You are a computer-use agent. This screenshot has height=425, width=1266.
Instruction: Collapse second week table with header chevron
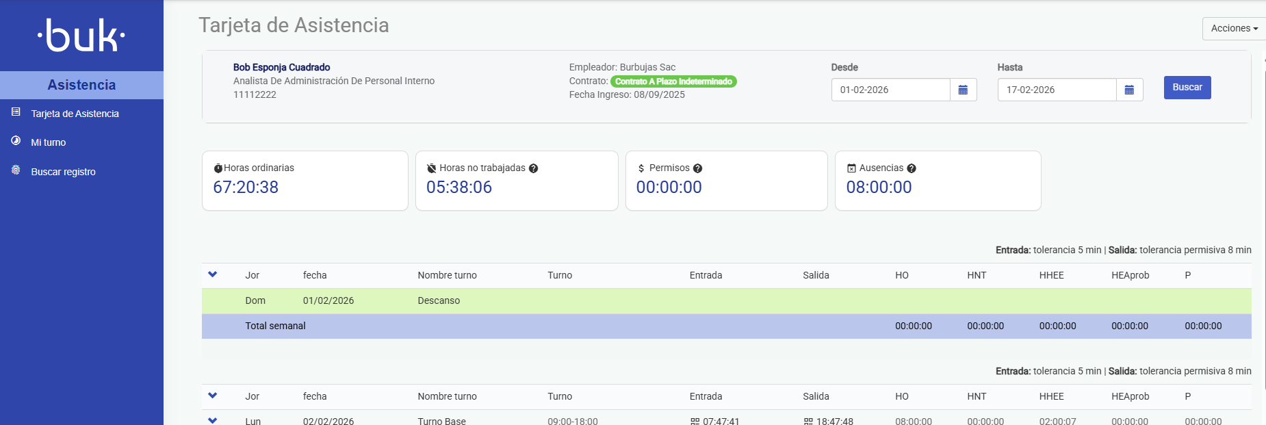(x=212, y=396)
